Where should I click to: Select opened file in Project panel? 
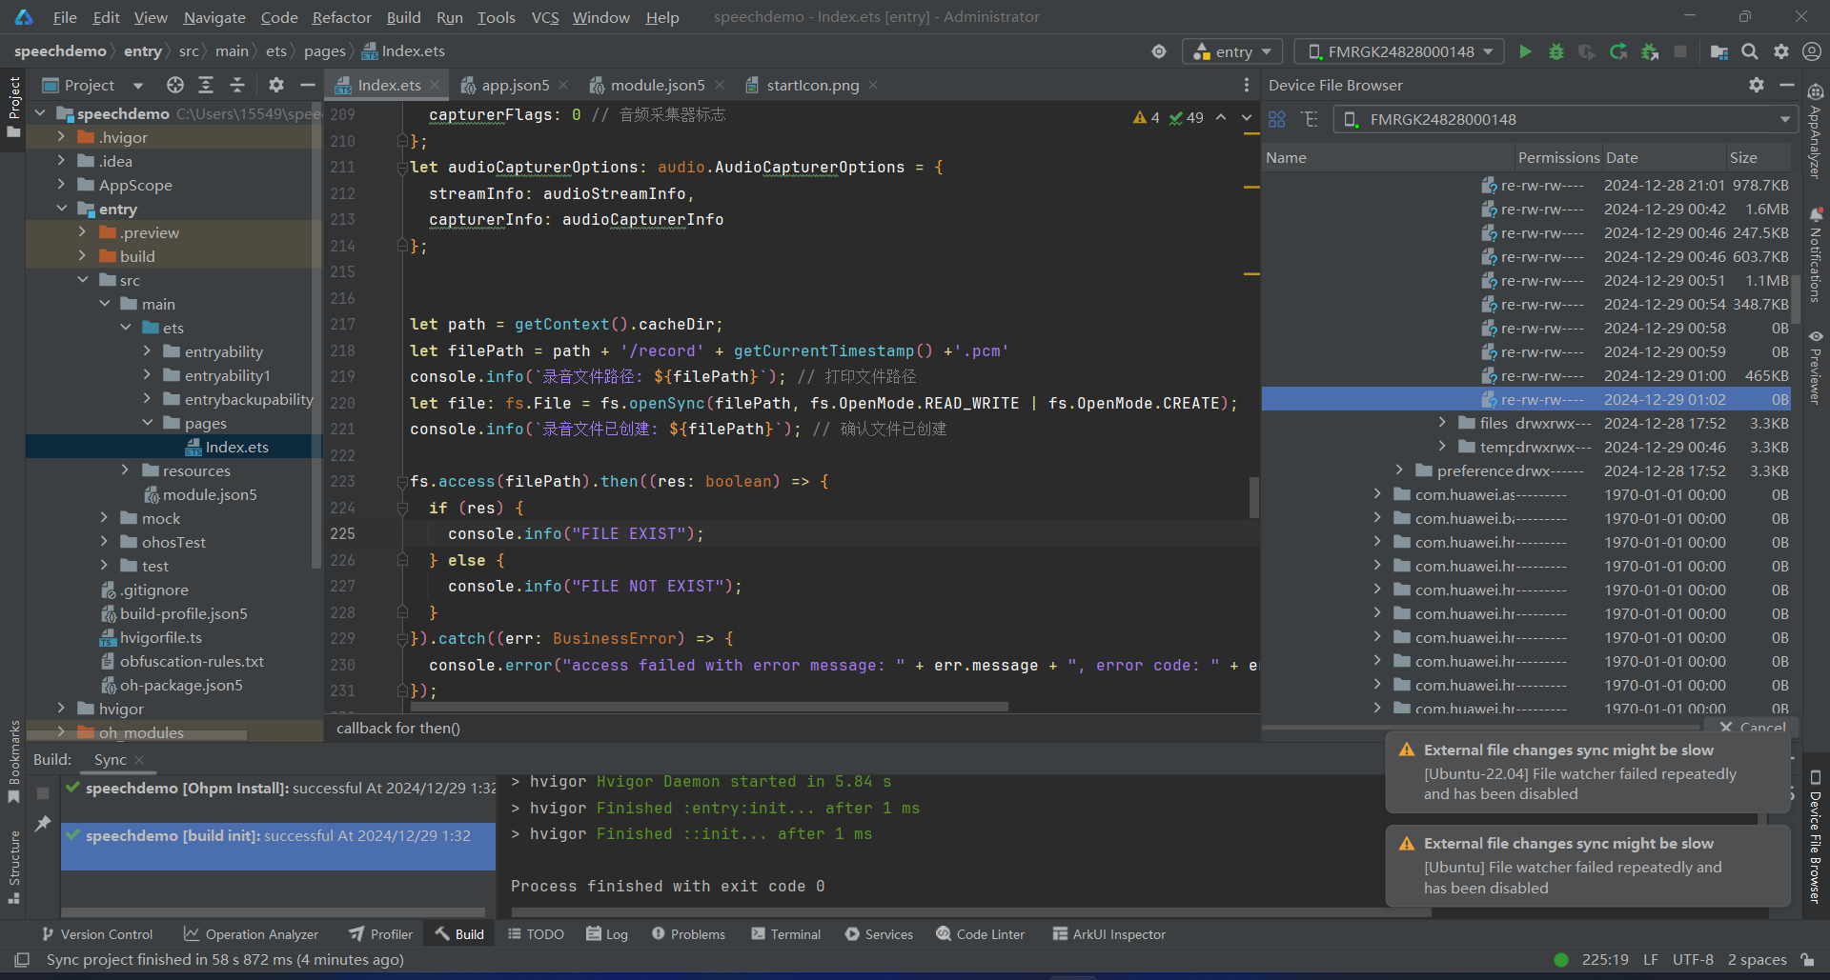pyautogui.click(x=174, y=85)
